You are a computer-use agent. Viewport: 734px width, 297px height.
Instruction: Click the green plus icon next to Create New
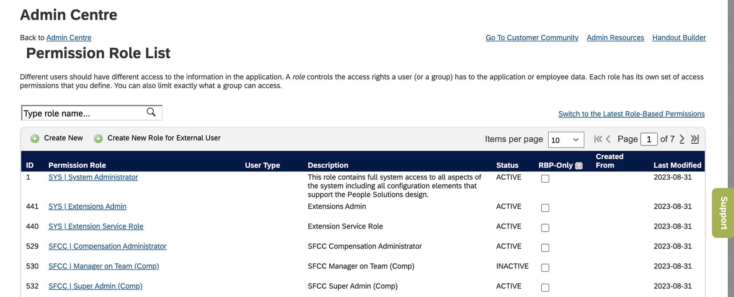35,138
